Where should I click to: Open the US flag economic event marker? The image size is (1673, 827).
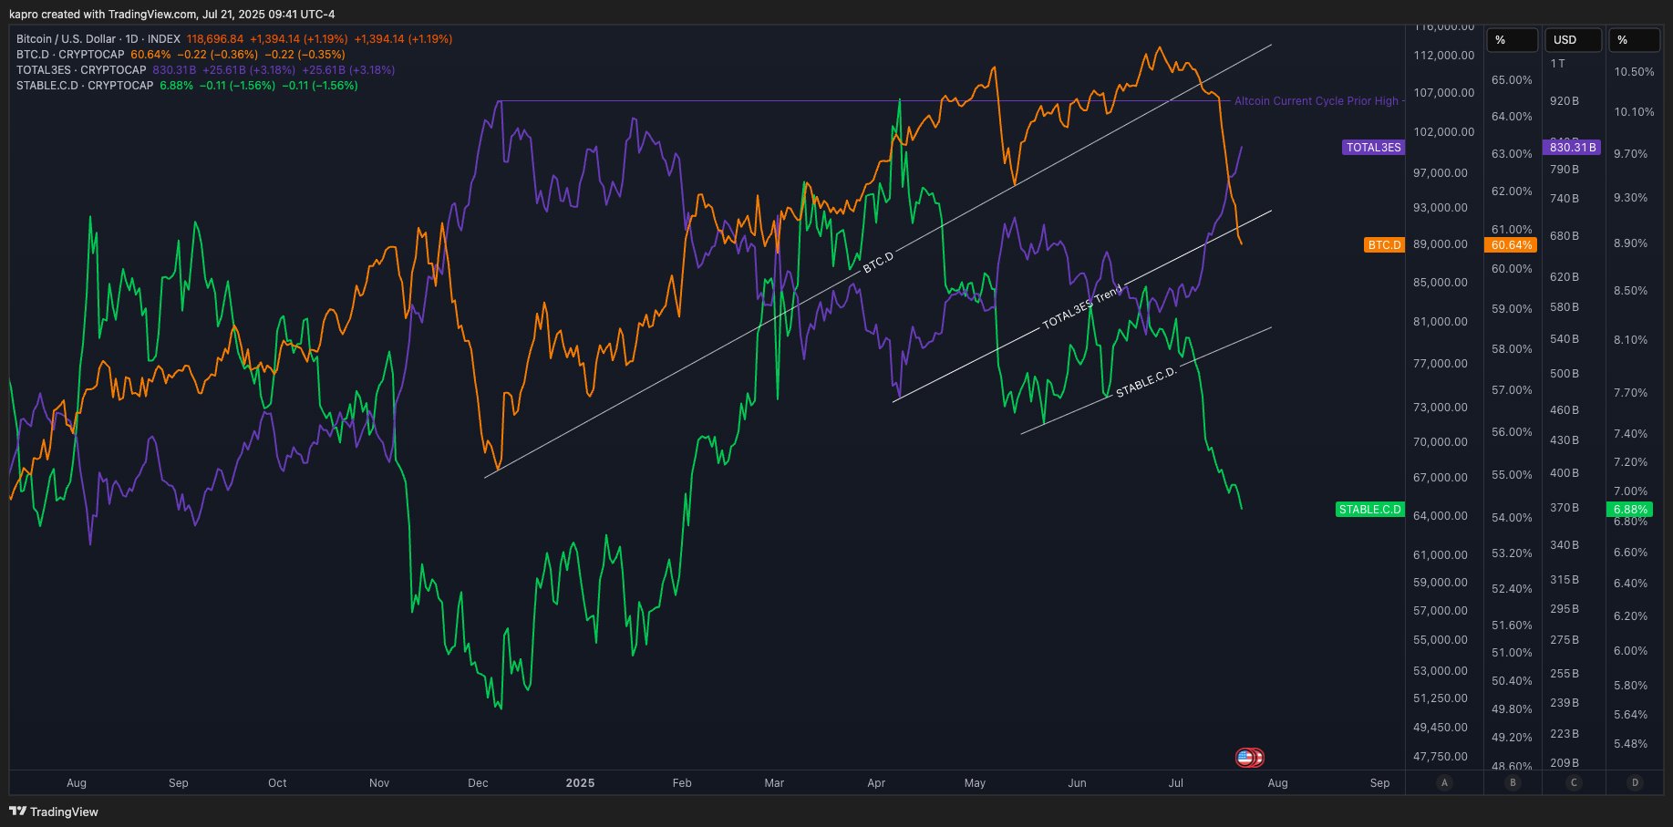[1245, 757]
